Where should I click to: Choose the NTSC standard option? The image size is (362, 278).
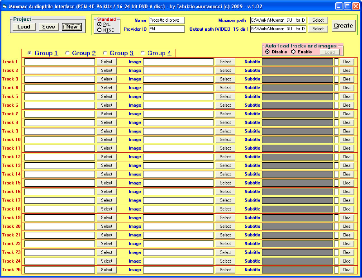coord(100,30)
